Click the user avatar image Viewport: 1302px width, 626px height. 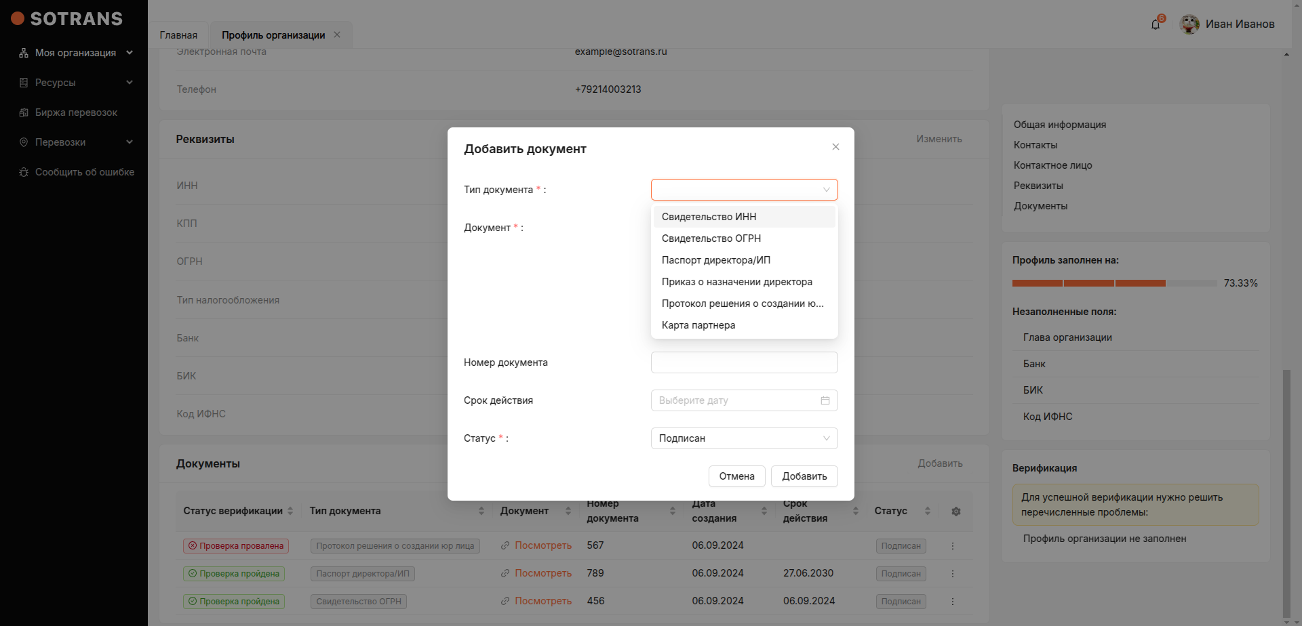point(1189,24)
